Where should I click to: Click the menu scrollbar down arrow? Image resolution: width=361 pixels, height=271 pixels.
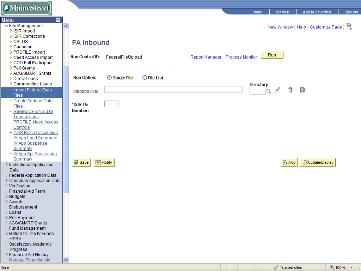tap(66, 260)
